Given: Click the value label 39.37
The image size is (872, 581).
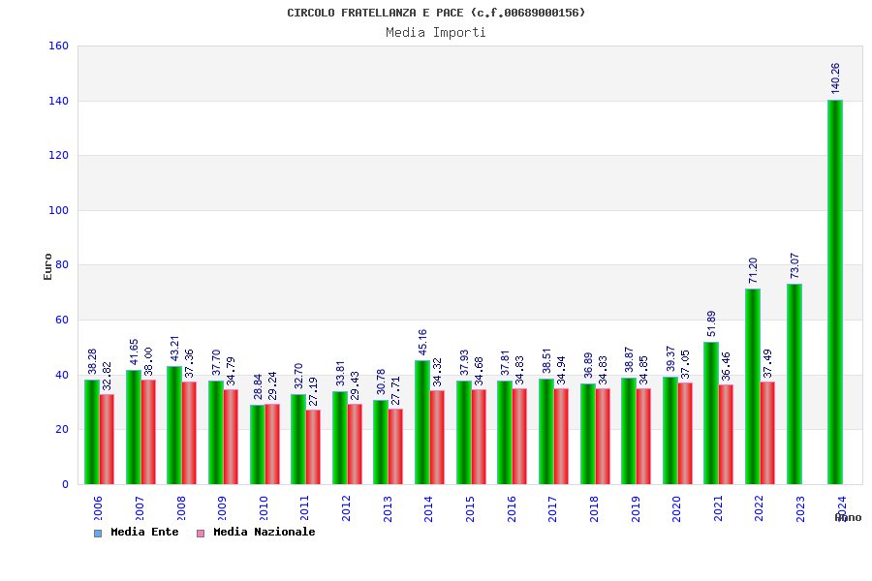Looking at the screenshot, I should pos(670,358).
